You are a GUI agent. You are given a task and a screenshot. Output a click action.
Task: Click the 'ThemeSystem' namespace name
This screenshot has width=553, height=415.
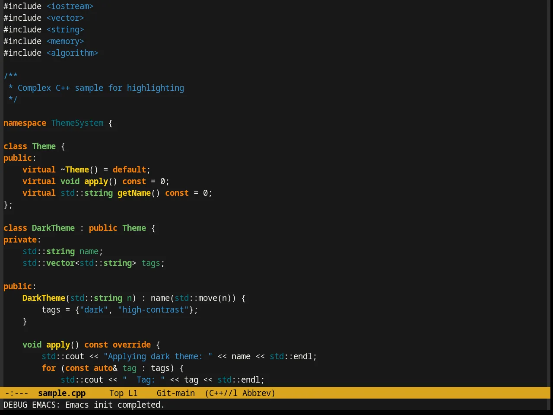(x=77, y=123)
